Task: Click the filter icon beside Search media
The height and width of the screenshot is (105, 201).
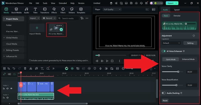Action: click(82, 18)
